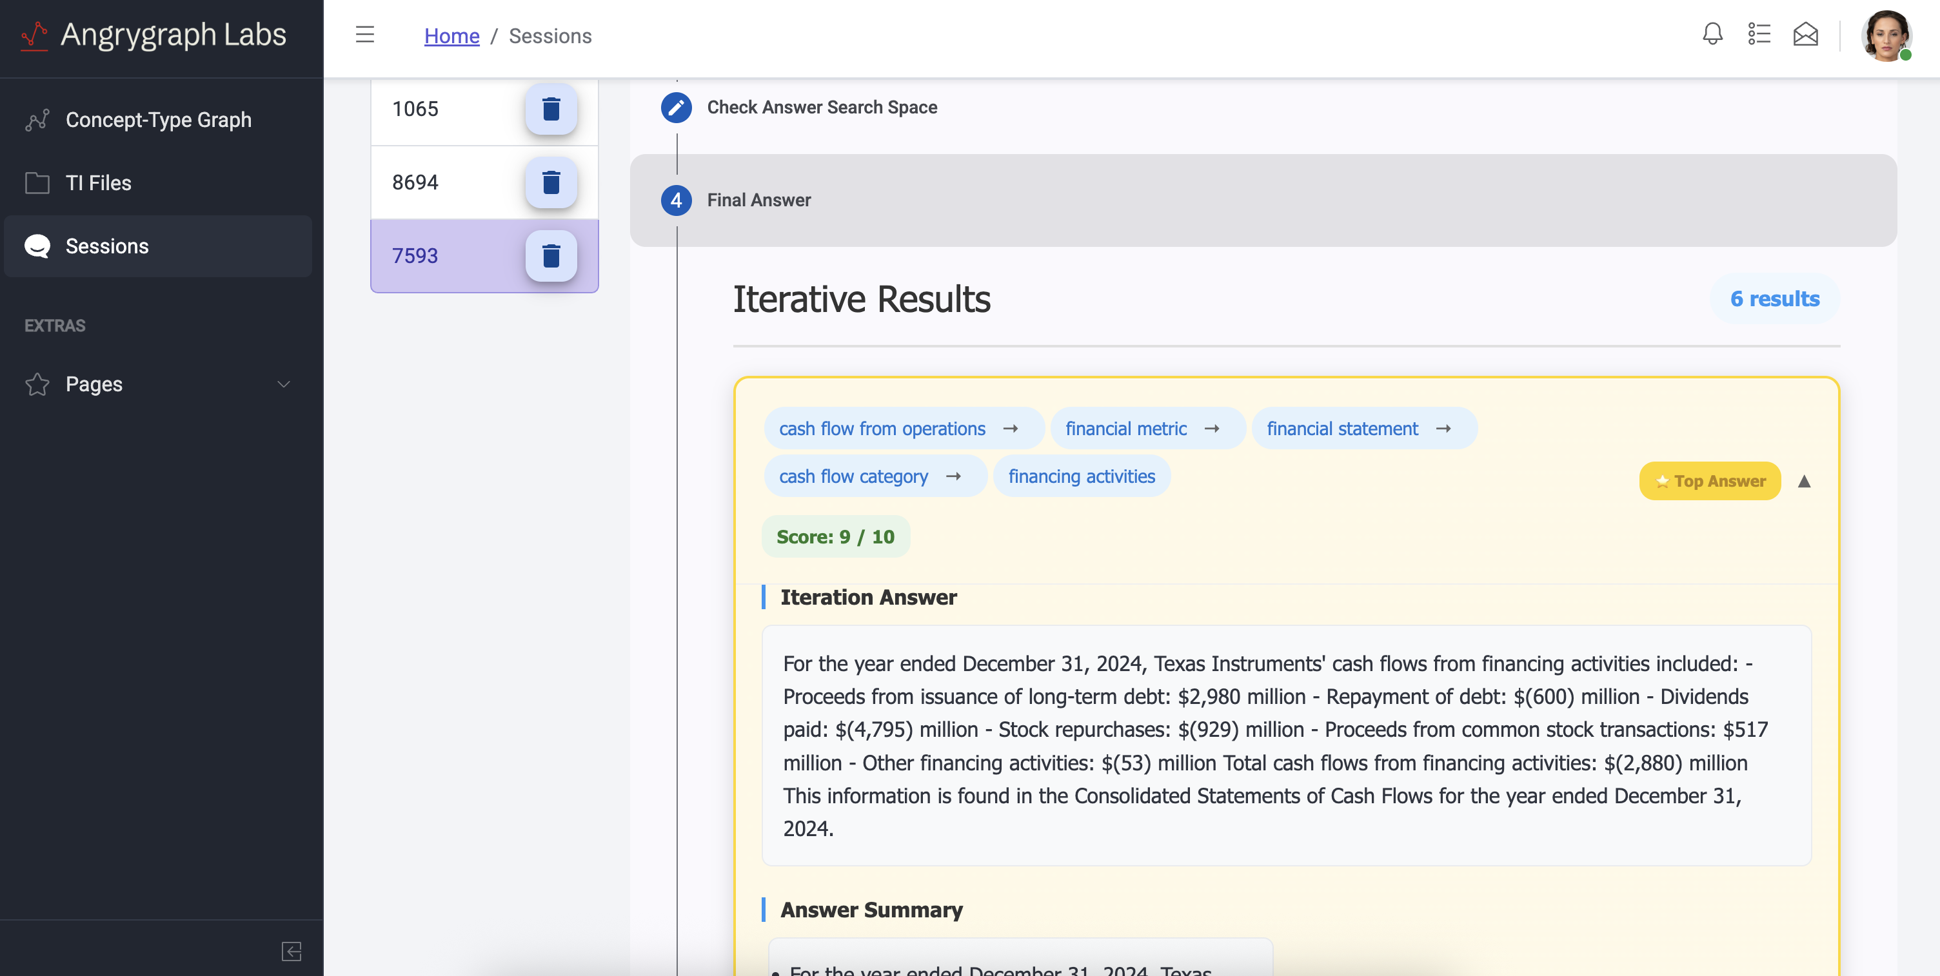
Task: Click the EXTRAS section label
Action: [55, 326]
